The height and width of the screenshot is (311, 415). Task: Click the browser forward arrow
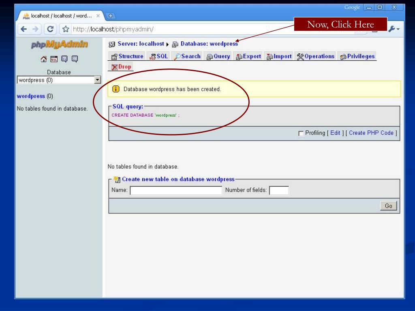pos(36,29)
